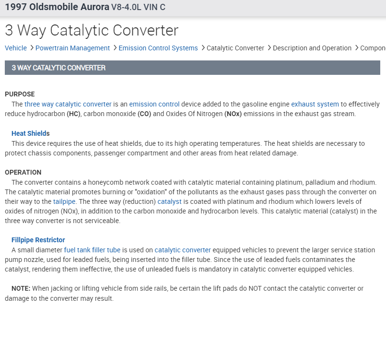Select Description and Operation breadcrumb item

pos(312,48)
